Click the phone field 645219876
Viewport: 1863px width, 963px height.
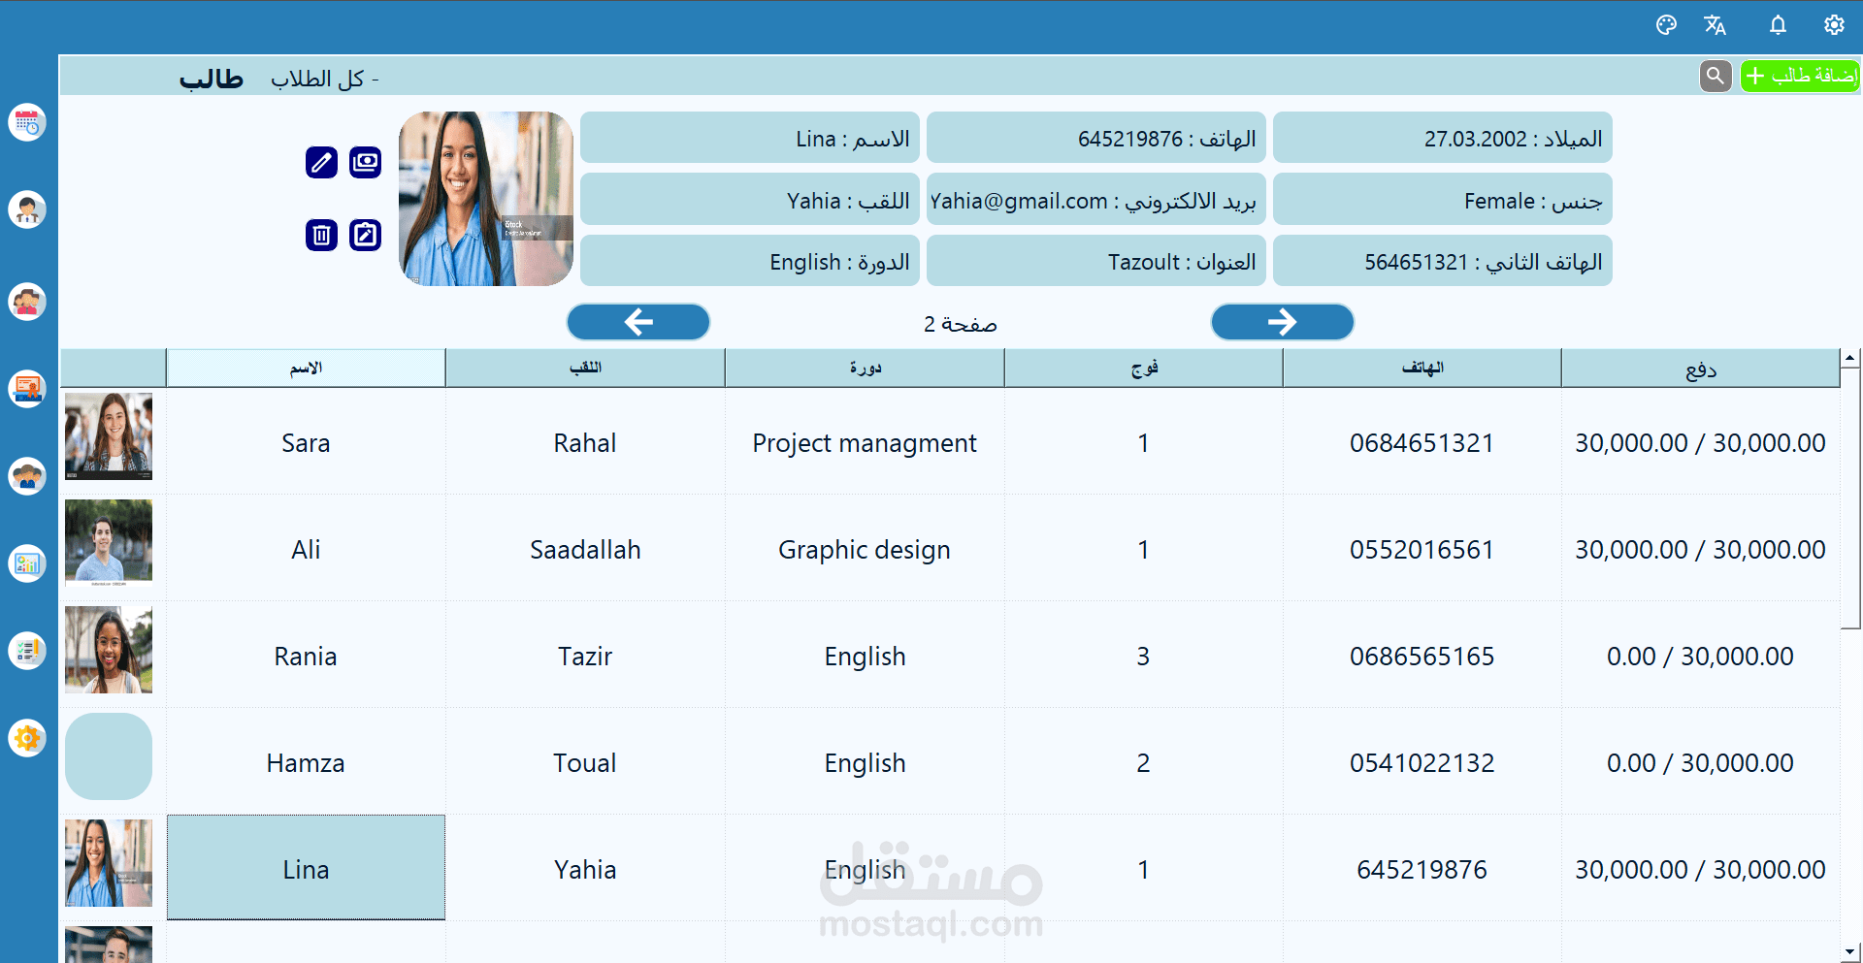click(x=1096, y=138)
